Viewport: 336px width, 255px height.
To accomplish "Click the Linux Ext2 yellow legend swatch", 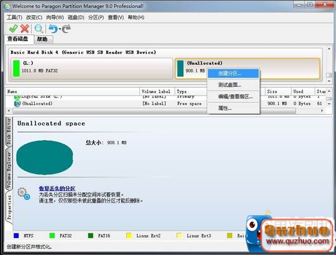I will click(x=129, y=235).
